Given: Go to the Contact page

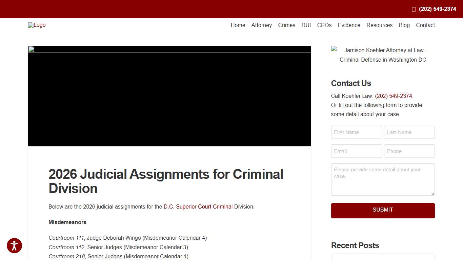Looking at the screenshot, I should point(425,25).
